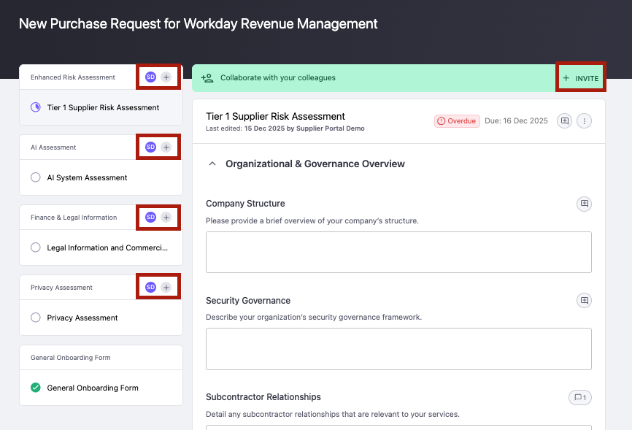Image resolution: width=632 pixels, height=430 pixels.
Task: Open Privacy Assessment form in sidebar
Action: [101, 318]
